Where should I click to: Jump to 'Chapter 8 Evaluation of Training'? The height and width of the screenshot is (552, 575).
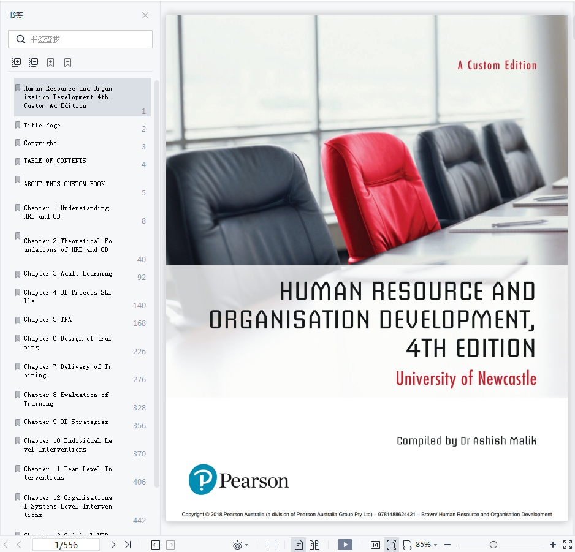(x=82, y=399)
